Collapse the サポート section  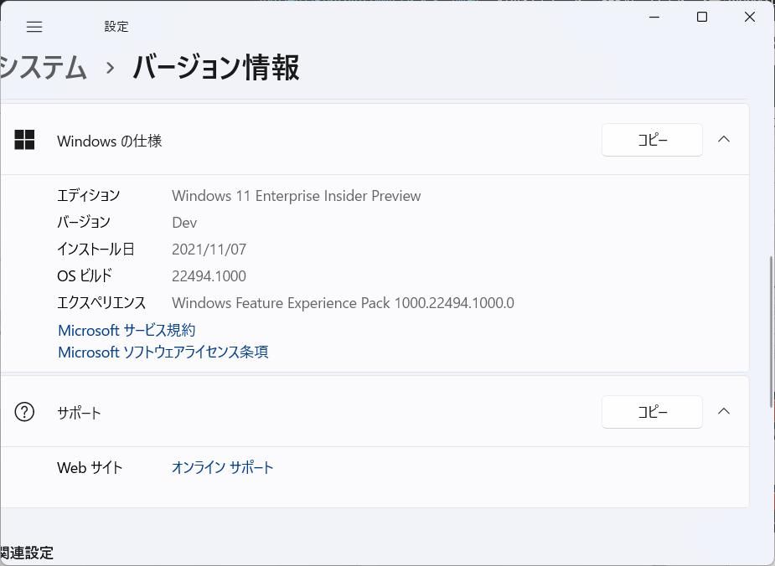click(725, 412)
